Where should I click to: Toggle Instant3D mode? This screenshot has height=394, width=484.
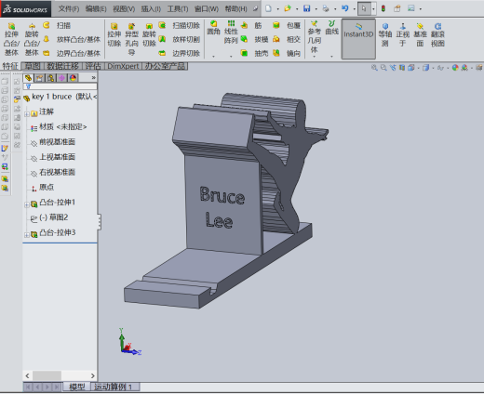[358, 39]
